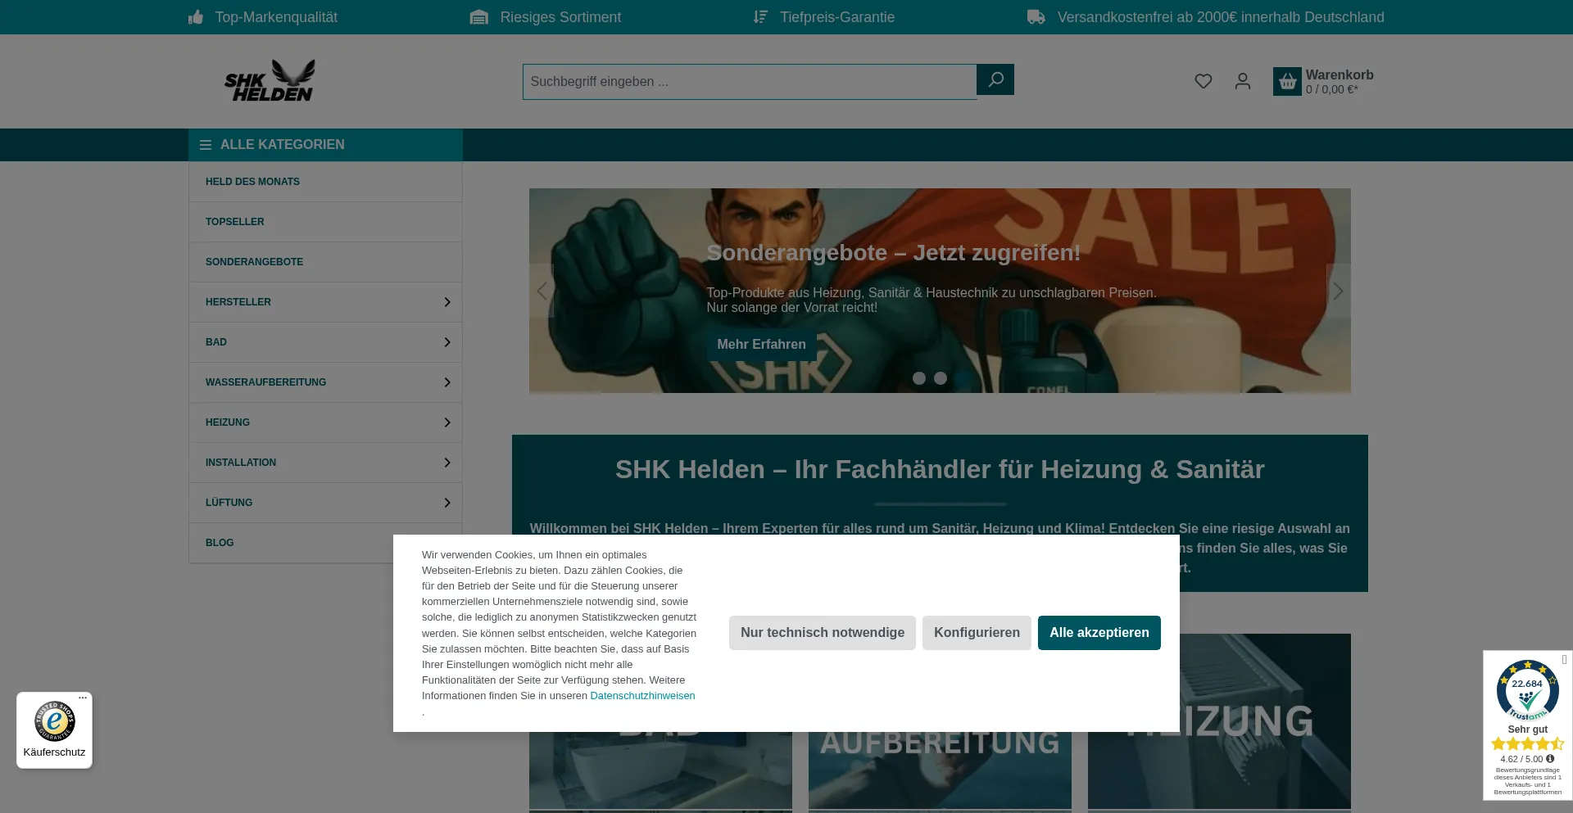Click the rating info icon beside 4.62 / 5.00
The height and width of the screenshot is (813, 1573).
click(x=1550, y=759)
